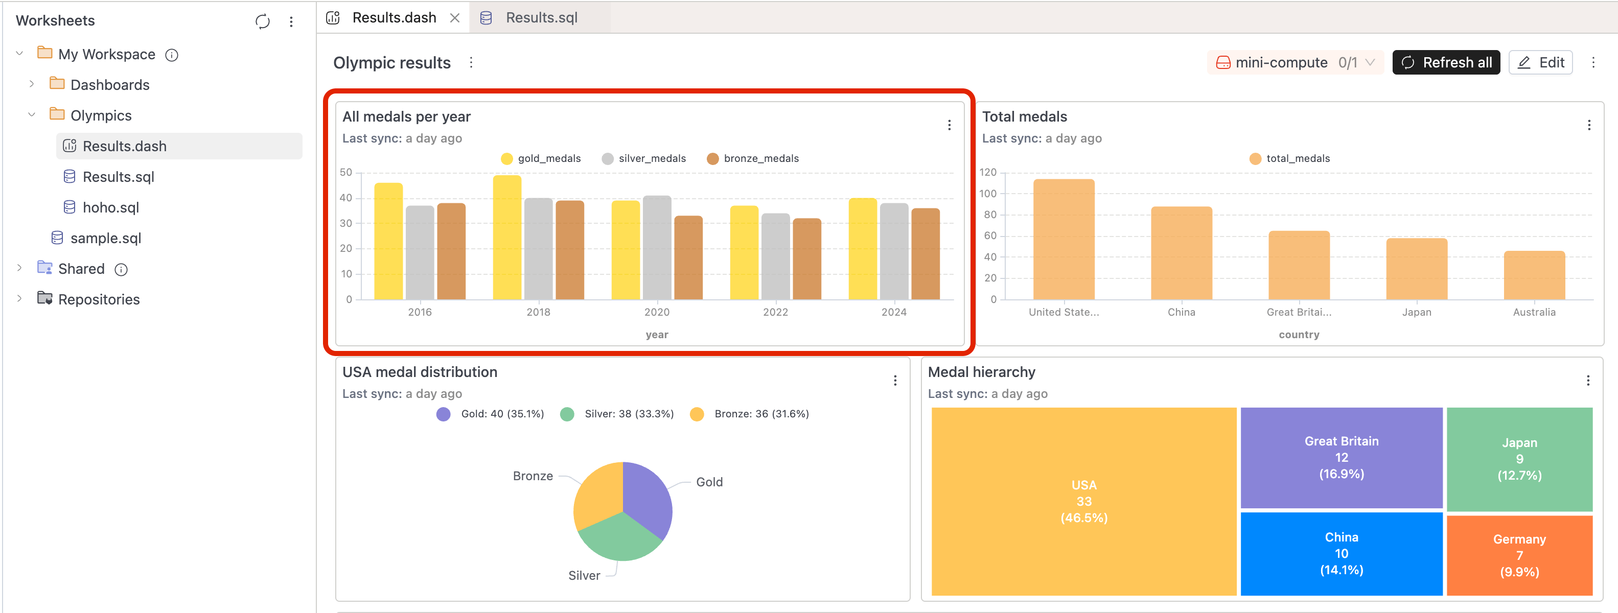Open the kebab menu on Medal hierarchy chart
Viewport: 1618px width, 613px height.
tap(1589, 380)
